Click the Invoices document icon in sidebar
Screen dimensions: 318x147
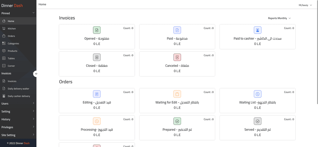pos(4,81)
